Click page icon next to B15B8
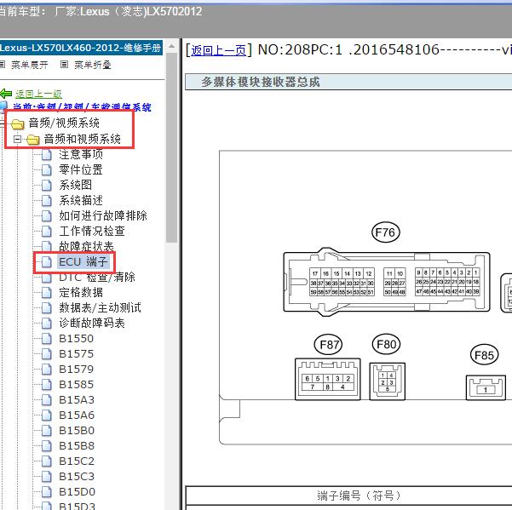512x510 pixels. pyautogui.click(x=47, y=446)
